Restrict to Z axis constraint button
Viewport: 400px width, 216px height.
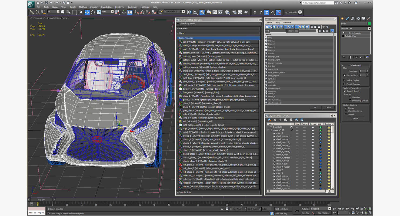click(266, 12)
